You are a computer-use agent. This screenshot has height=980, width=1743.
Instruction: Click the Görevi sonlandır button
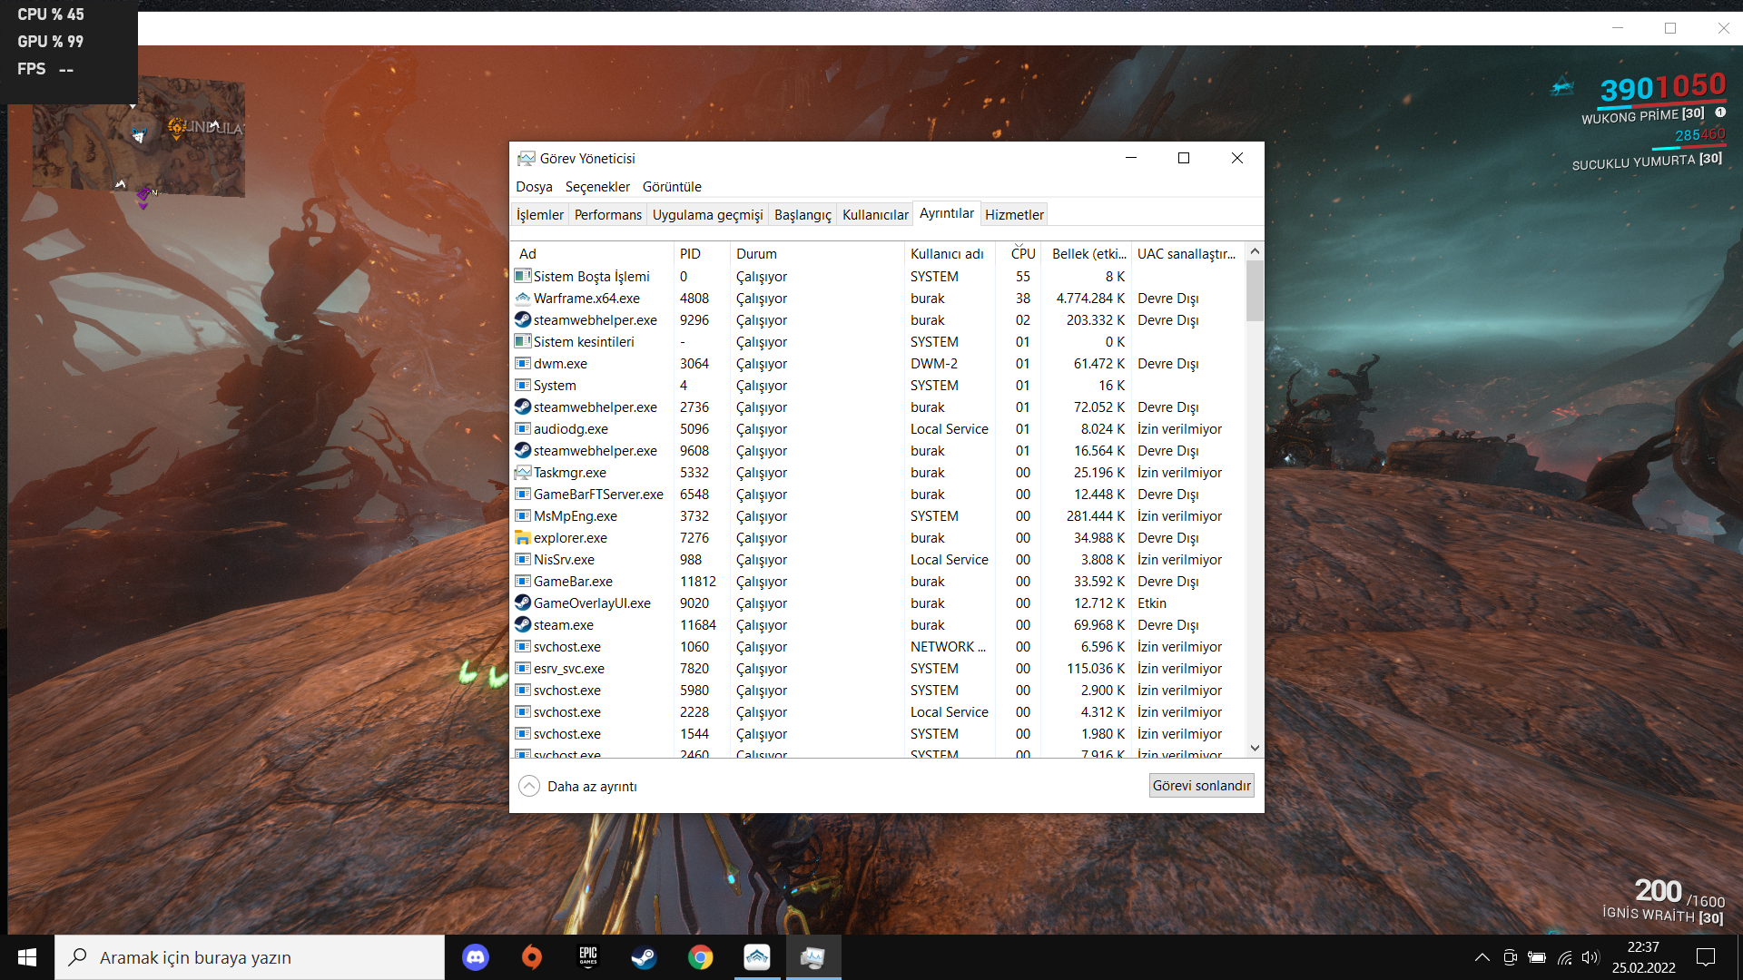1201,786
